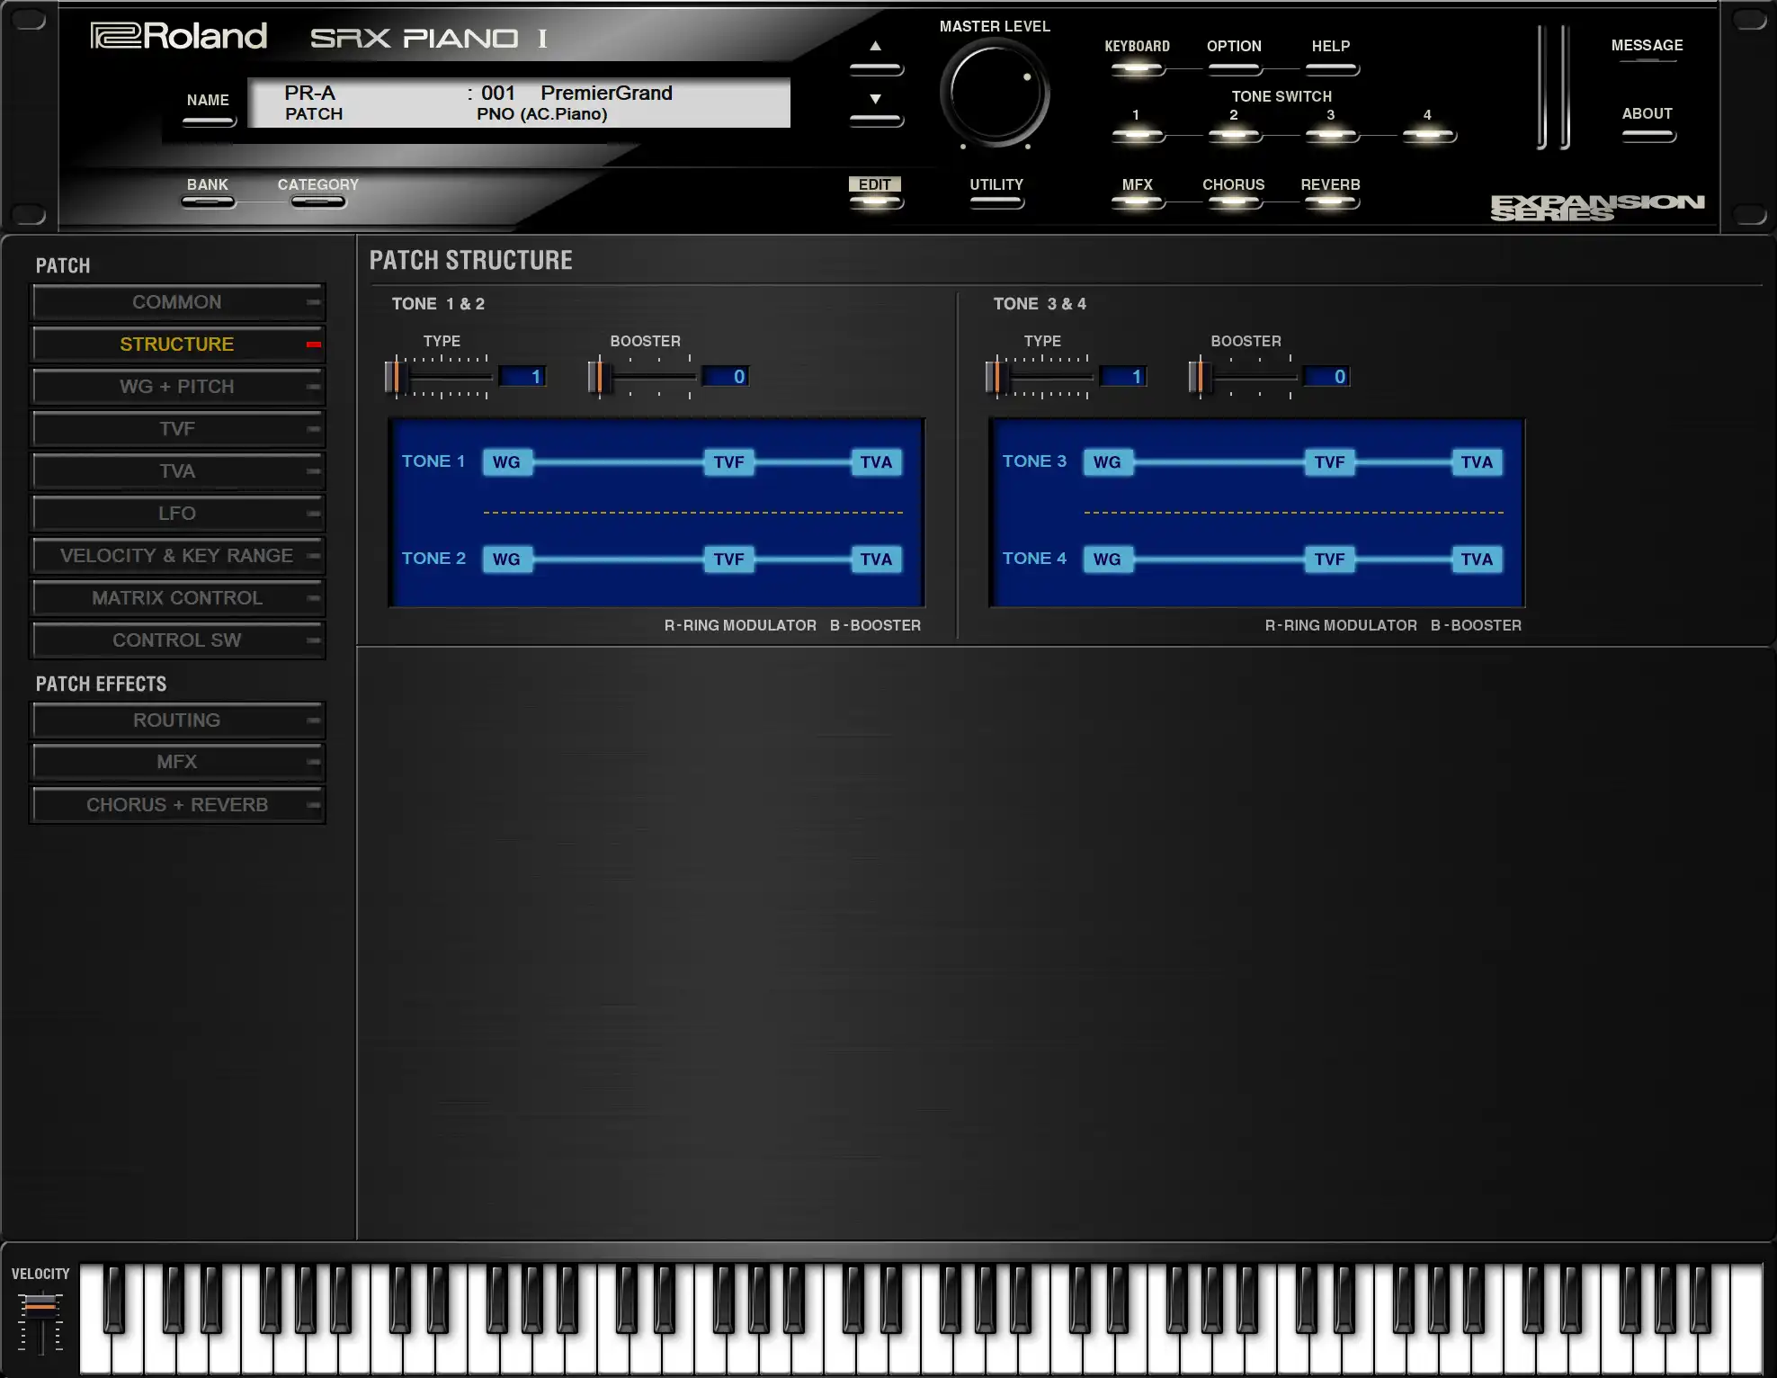Image resolution: width=1777 pixels, height=1378 pixels.
Task: Toggle the REVERB effect switch
Action: tap(1331, 201)
